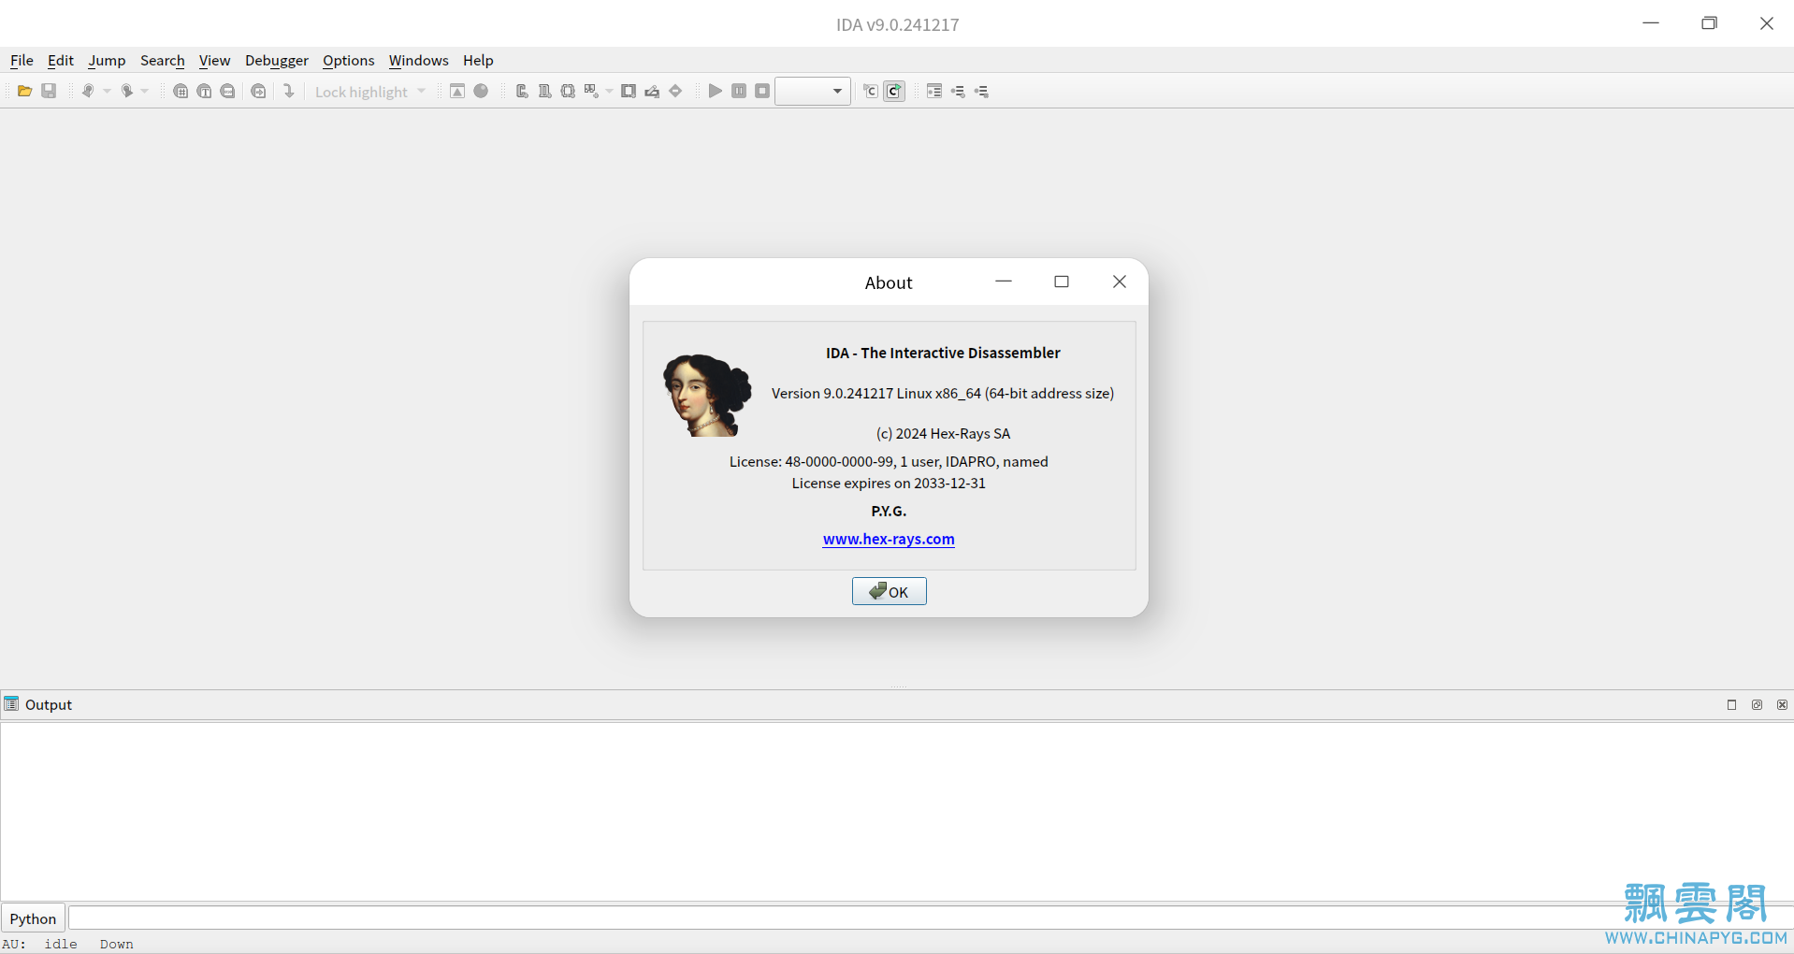Maximize the Output panel
The image size is (1794, 954).
(x=1731, y=704)
